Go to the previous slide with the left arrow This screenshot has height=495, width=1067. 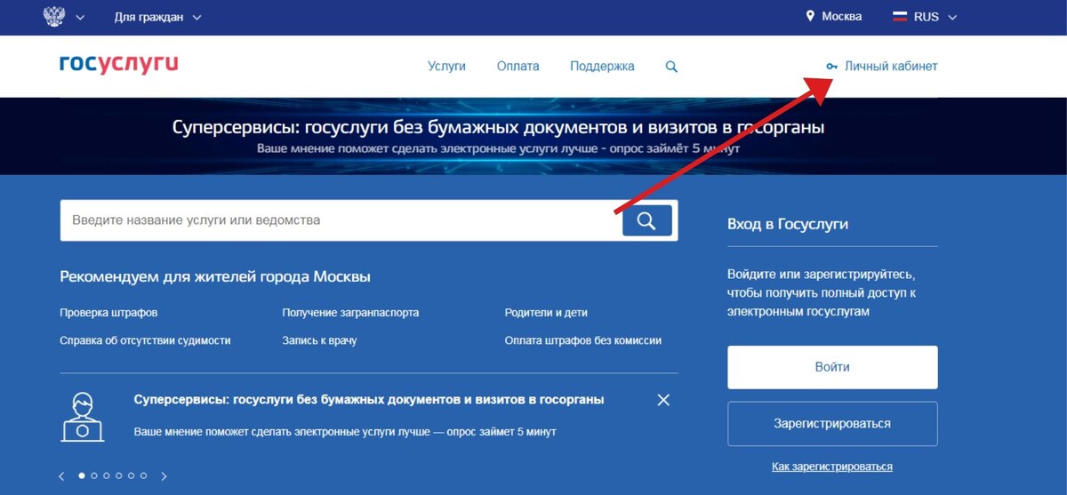point(61,476)
